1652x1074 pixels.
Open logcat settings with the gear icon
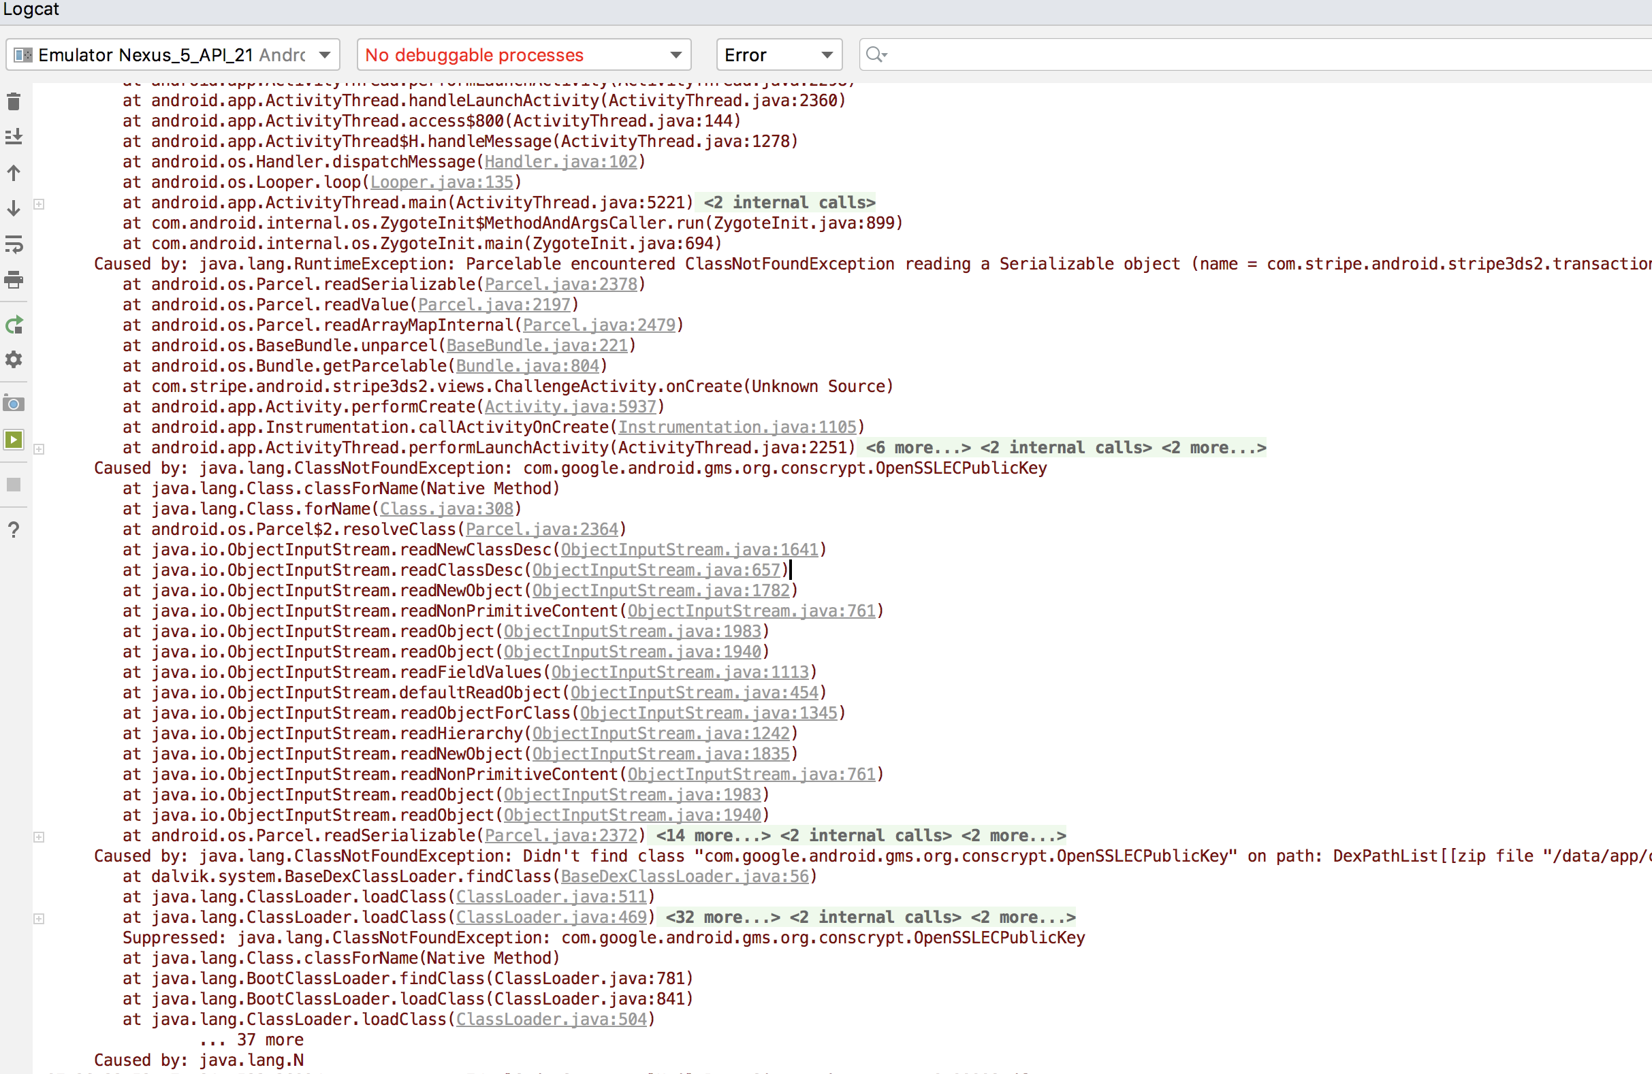point(13,359)
